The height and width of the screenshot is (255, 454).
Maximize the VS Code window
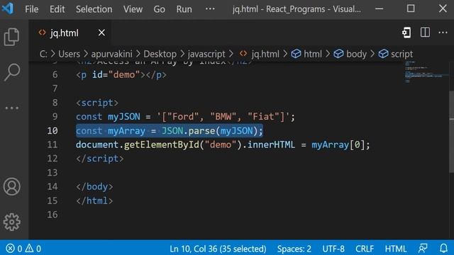click(411, 8)
